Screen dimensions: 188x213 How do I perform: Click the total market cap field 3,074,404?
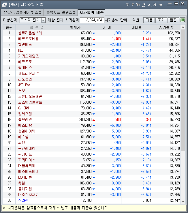[92, 20]
